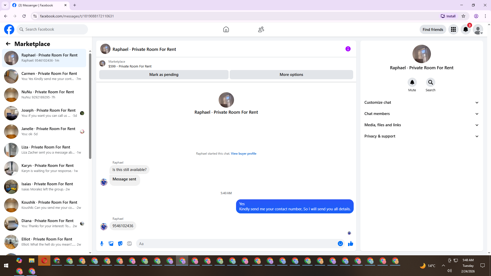Open the GIF picker

tap(129, 244)
